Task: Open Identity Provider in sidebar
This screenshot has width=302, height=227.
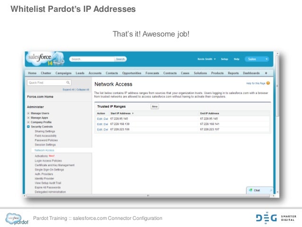Action: pyautogui.click(x=44, y=178)
